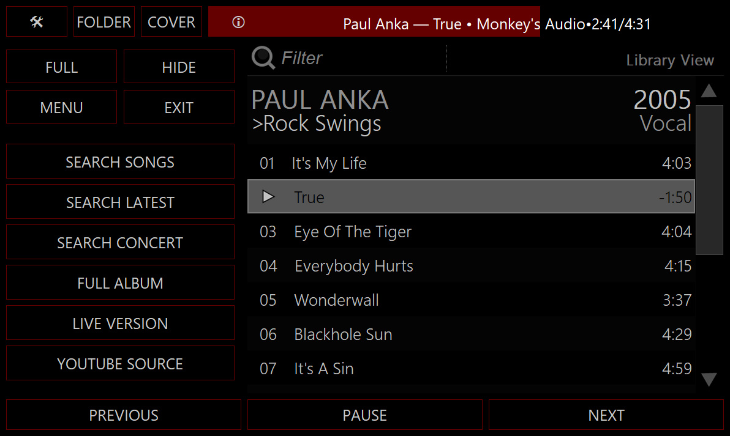Click the magnifier search icon
The image size is (730, 436).
264,58
